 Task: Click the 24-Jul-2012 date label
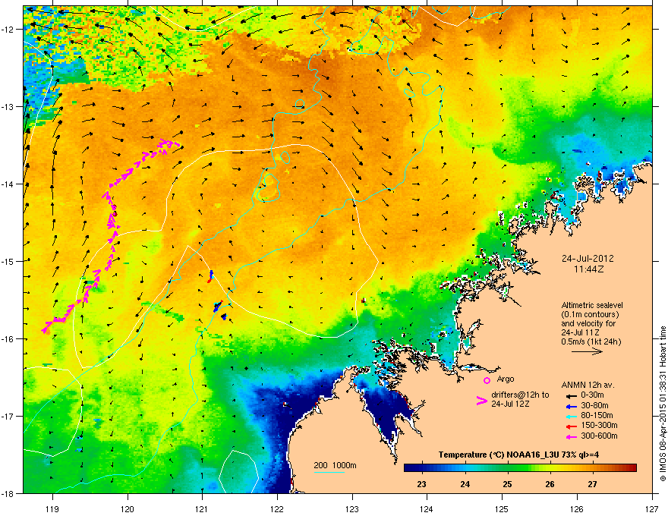click(x=588, y=259)
